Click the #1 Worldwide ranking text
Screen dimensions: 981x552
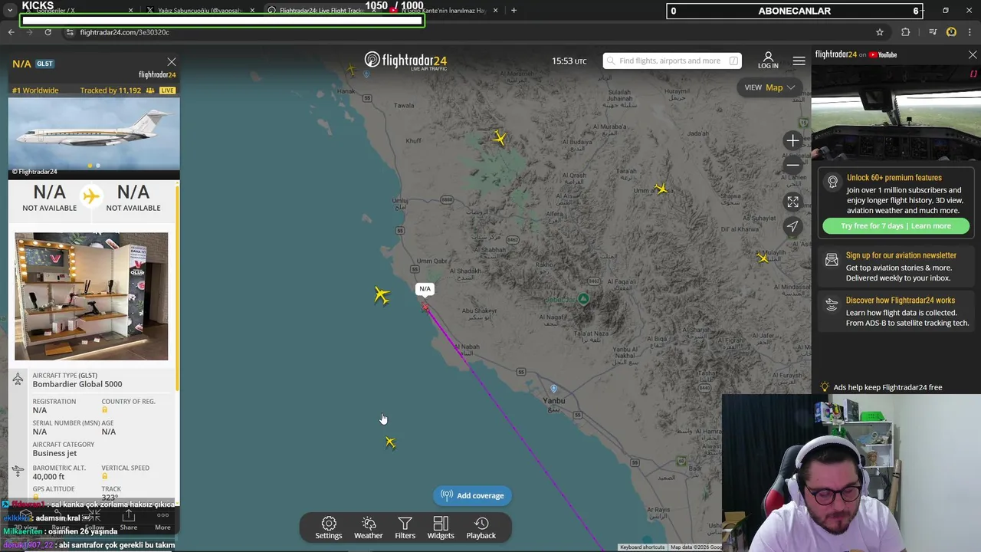click(35, 90)
